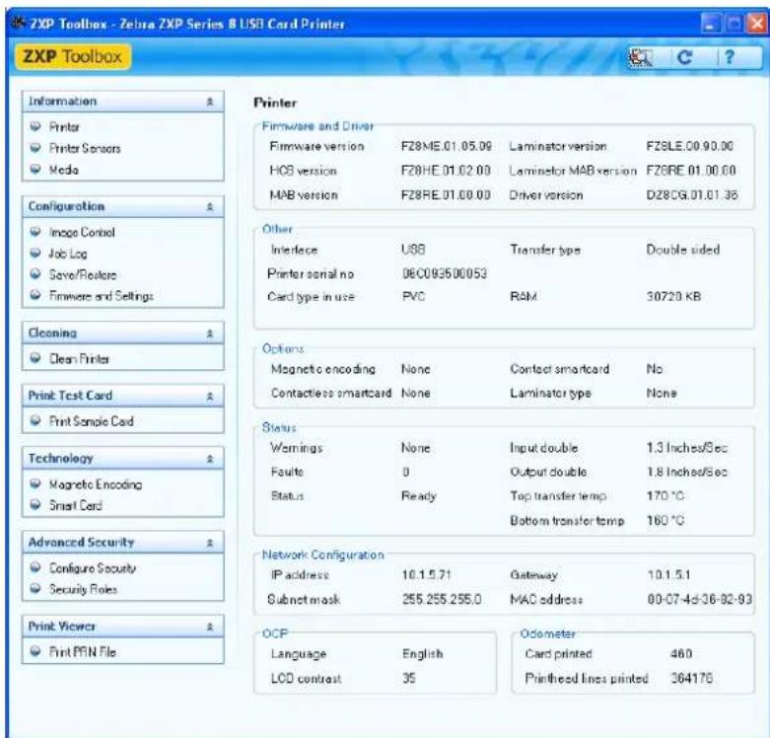
Task: Click RAM value 30720 KB
Action: tap(673, 296)
